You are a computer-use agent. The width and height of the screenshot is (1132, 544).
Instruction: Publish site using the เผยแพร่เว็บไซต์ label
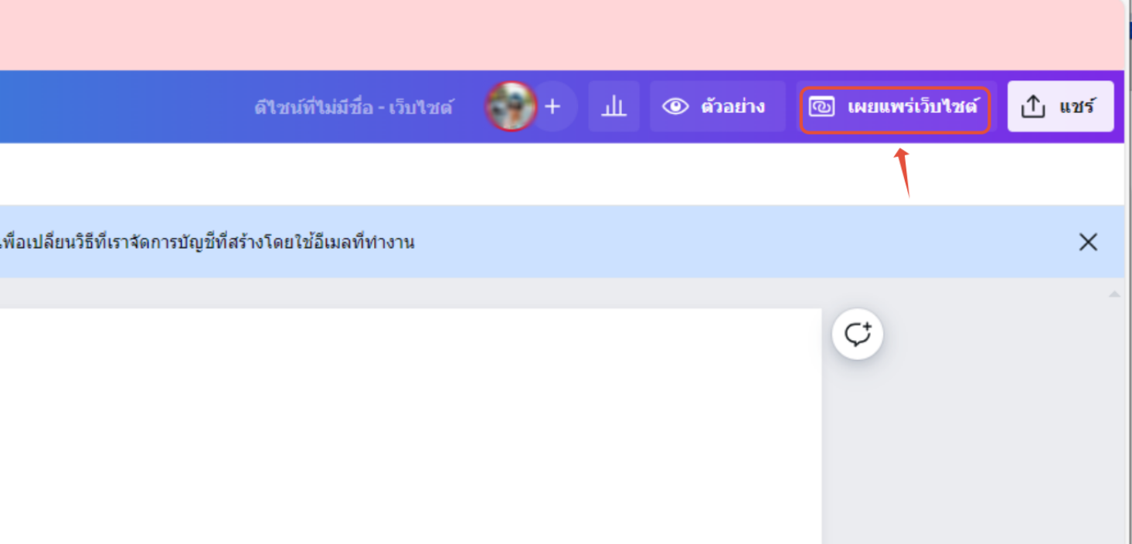point(913,106)
